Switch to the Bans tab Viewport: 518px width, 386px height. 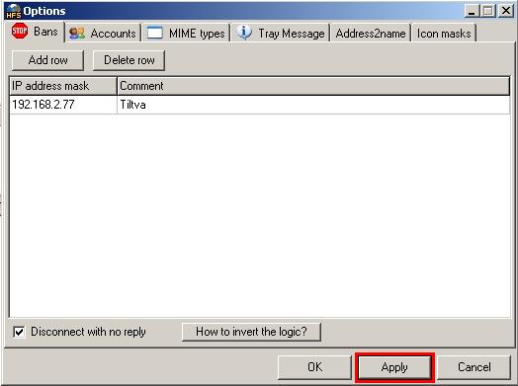35,32
